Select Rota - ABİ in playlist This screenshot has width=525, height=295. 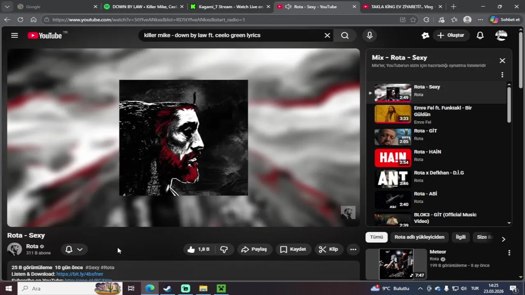coord(437,200)
